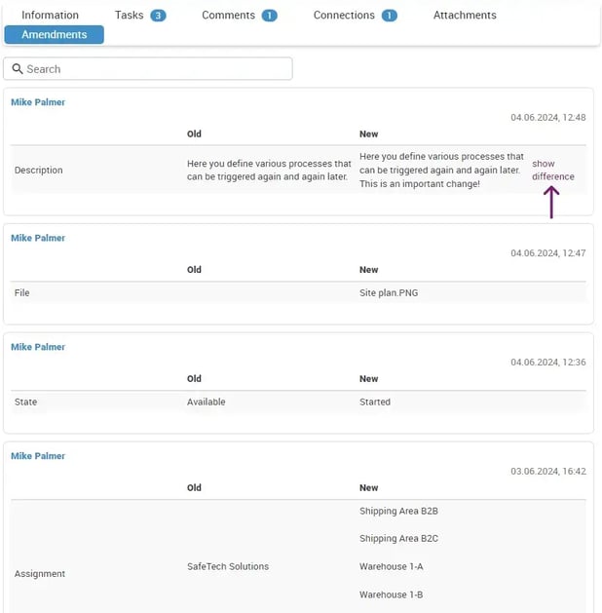Click the Comments count badge
Screen dimensions: 602x613
tap(269, 16)
